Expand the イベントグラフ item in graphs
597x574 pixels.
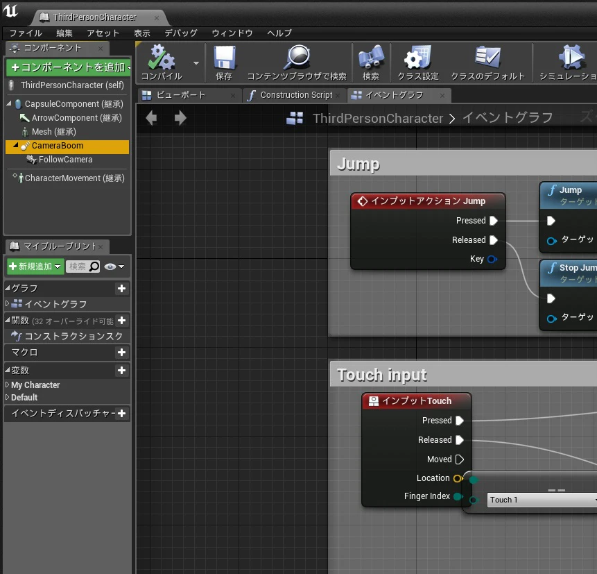7,304
